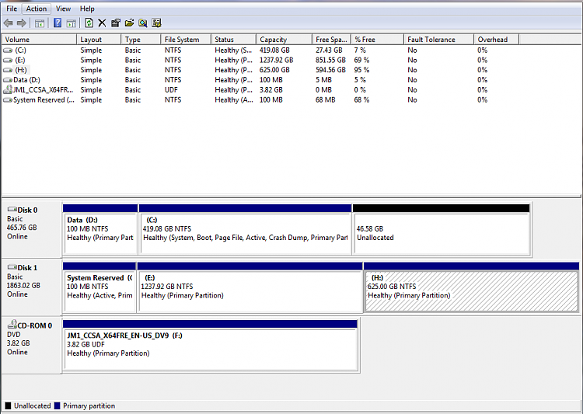Click the Disk 0 drive icon
The image size is (583, 414).
[12, 209]
